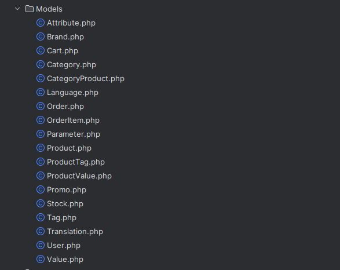
Task: Open CategoryProduct.php file
Action: [x=86, y=78]
